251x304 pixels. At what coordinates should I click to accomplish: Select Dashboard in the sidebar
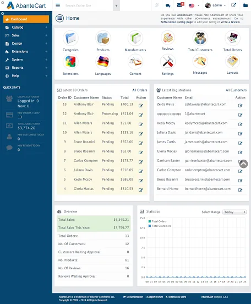(26, 19)
